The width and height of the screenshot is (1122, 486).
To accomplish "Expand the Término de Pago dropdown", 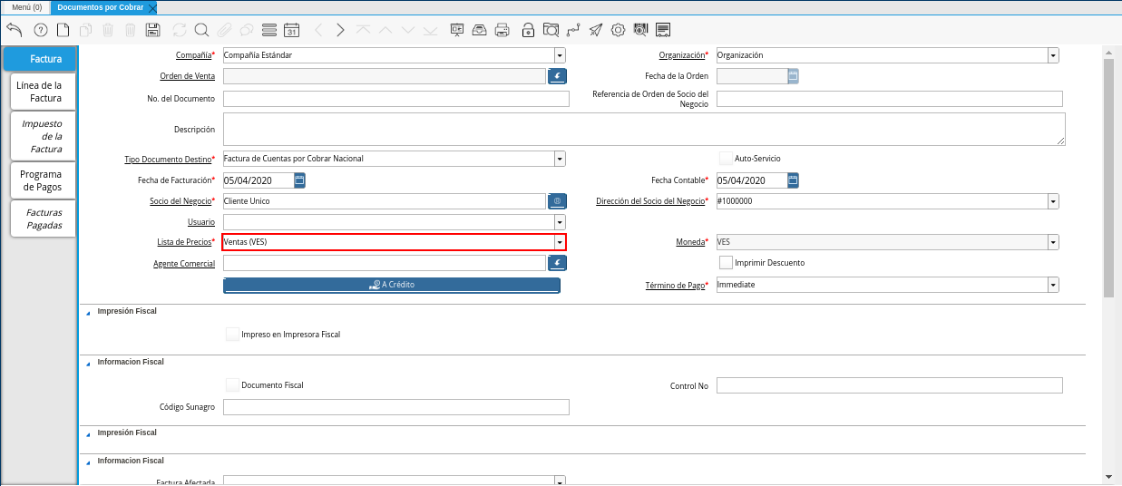I will click(x=1052, y=285).
